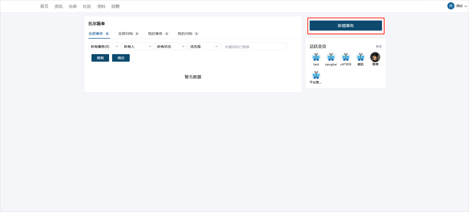Select the 我的归档 tab
The width and height of the screenshot is (469, 212).
188,34
